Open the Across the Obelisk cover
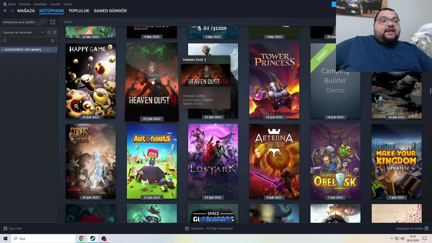 (335, 161)
